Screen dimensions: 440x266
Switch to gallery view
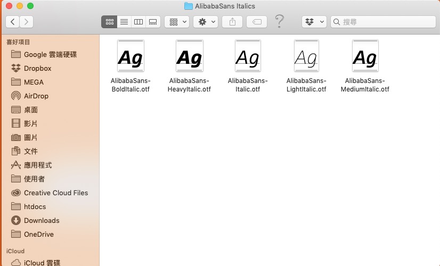tap(153, 22)
